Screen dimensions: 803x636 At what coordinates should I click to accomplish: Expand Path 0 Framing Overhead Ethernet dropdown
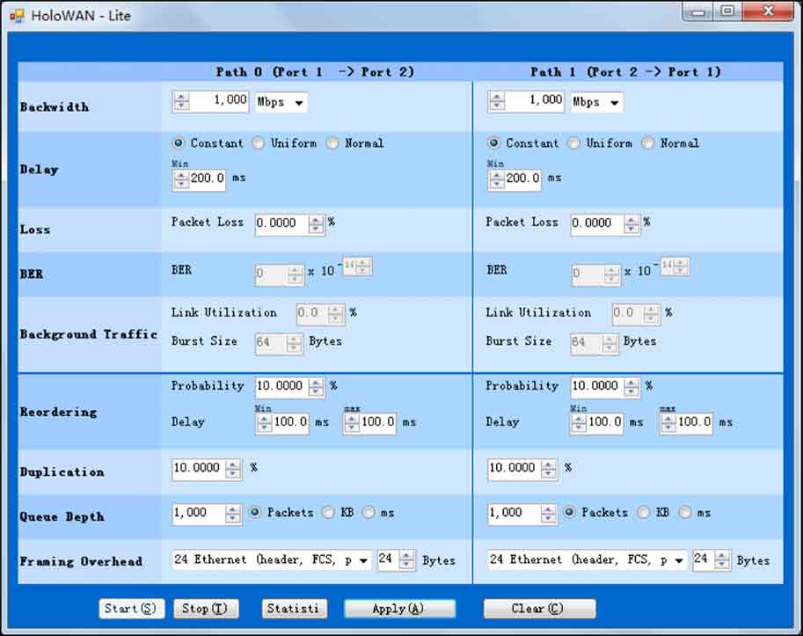pos(272,559)
